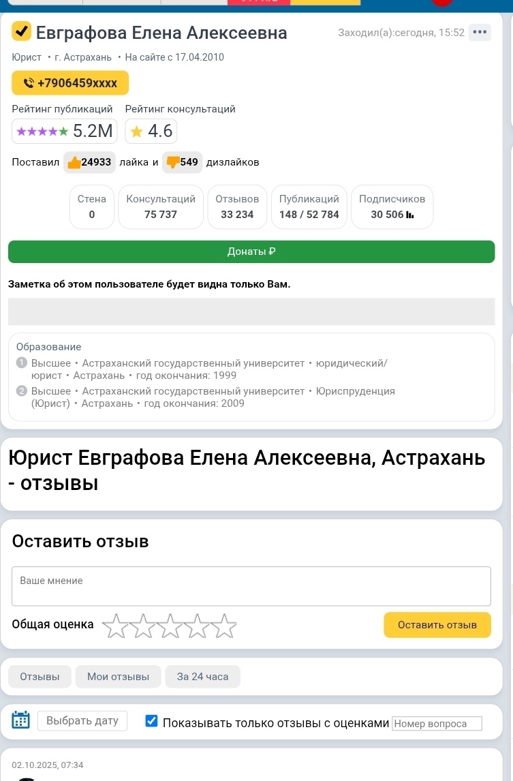Reveal the phone number +7906459xxxx
The image size is (513, 781).
click(x=70, y=84)
